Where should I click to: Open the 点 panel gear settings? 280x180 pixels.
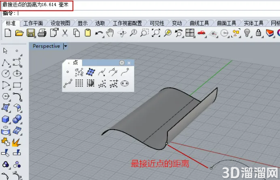point(122,63)
